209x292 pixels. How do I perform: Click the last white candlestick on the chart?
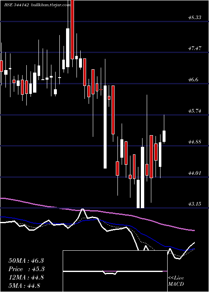coord(164,136)
